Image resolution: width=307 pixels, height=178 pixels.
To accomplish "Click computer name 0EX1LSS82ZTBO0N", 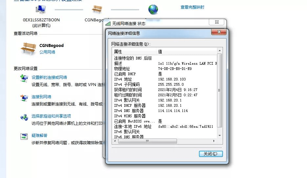I will [41, 20].
